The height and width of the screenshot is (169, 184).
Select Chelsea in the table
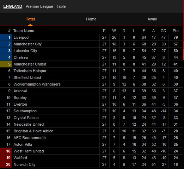21,57
